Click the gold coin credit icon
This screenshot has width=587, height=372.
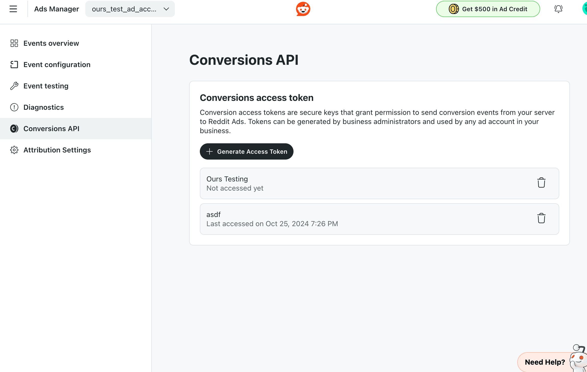pos(454,9)
